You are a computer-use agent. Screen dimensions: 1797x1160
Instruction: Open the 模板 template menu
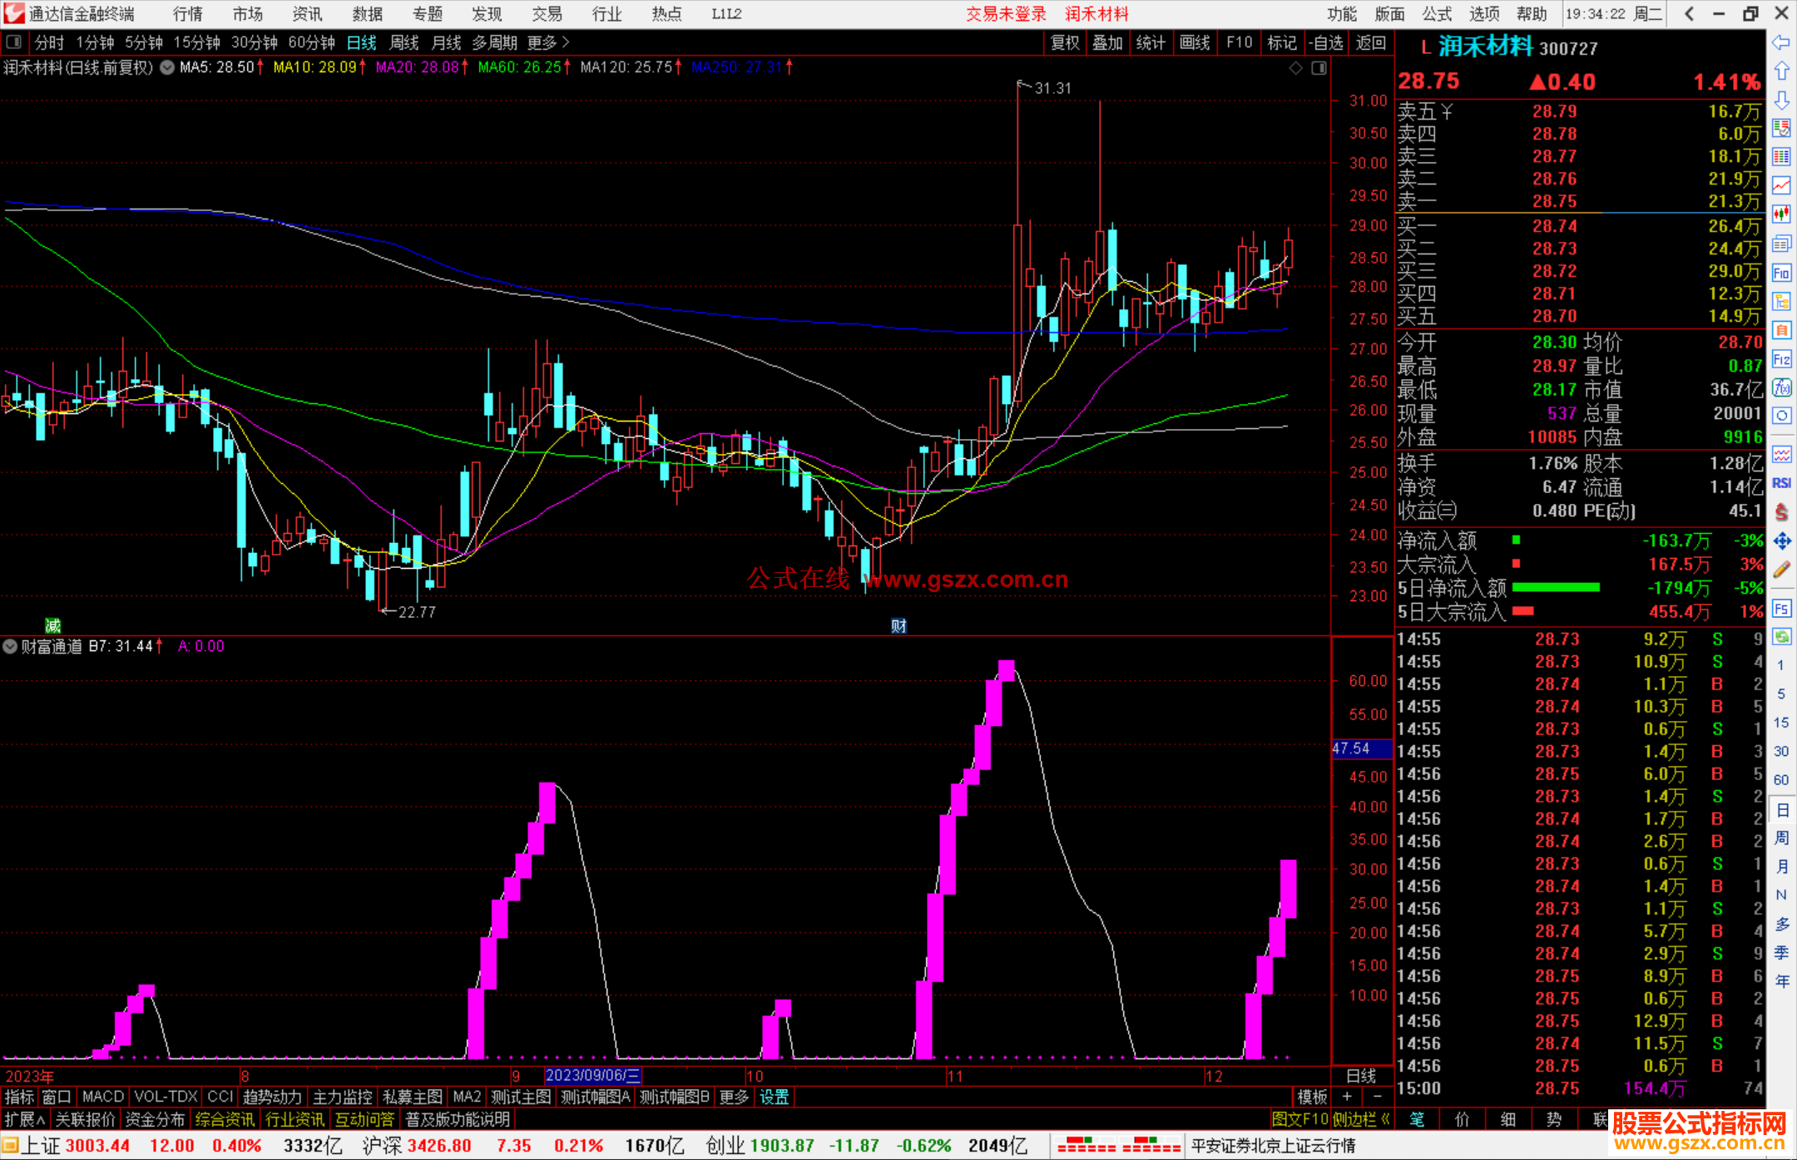click(1312, 1097)
